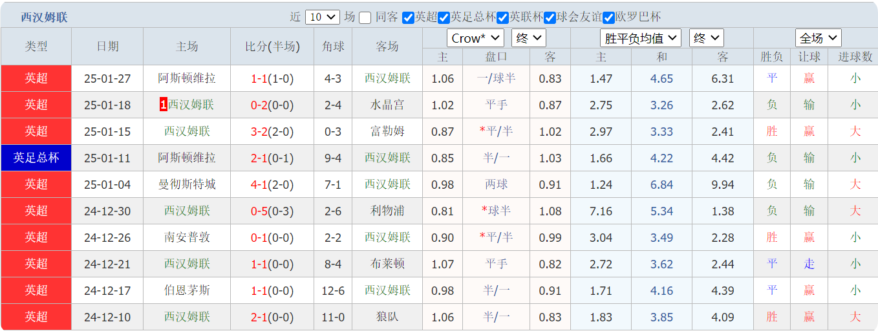Click the 水晶宫 away team link
The image size is (878, 333).
(387, 105)
